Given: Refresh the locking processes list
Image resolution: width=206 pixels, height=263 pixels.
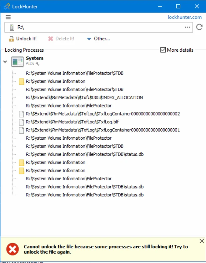Looking at the screenshot, I should point(199,27).
